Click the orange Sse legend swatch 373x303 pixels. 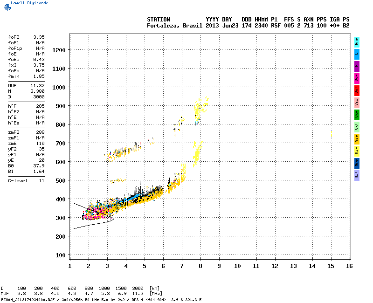click(357, 139)
